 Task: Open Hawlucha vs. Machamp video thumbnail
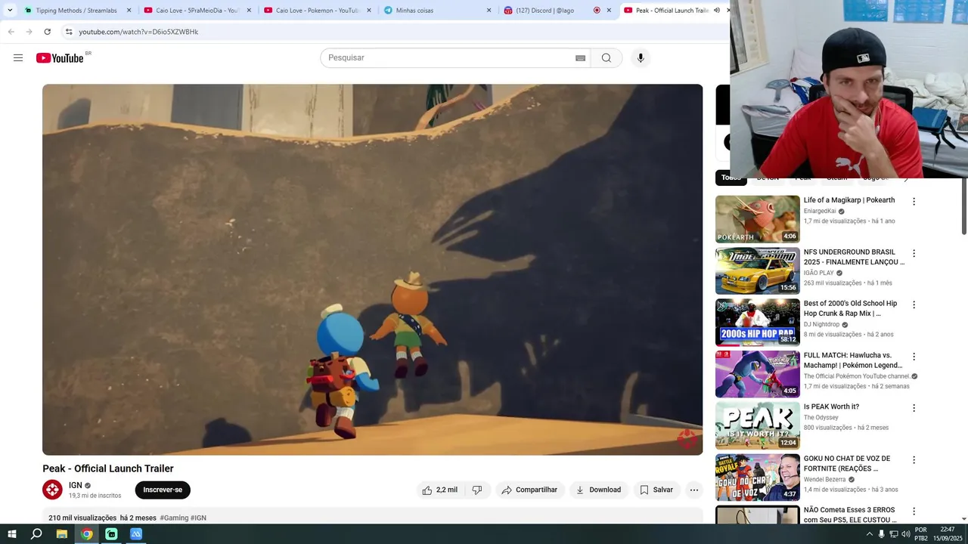(757, 374)
